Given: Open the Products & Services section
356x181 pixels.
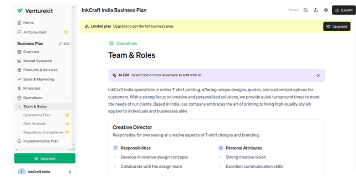Looking at the screenshot, I should point(40,70).
